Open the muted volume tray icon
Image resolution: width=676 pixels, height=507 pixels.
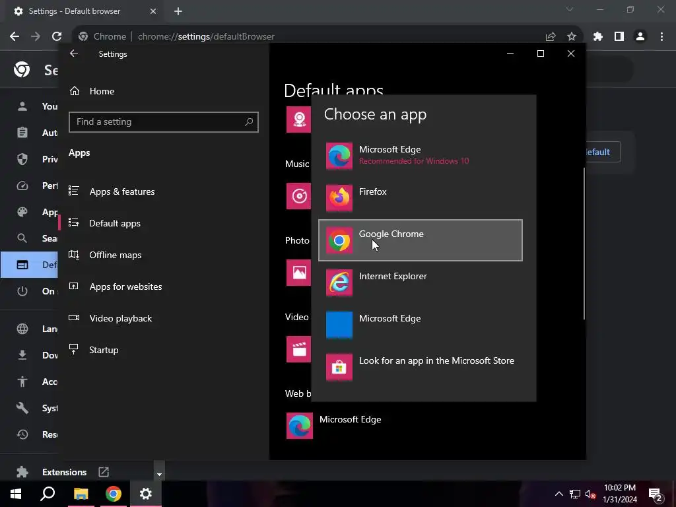(x=590, y=494)
